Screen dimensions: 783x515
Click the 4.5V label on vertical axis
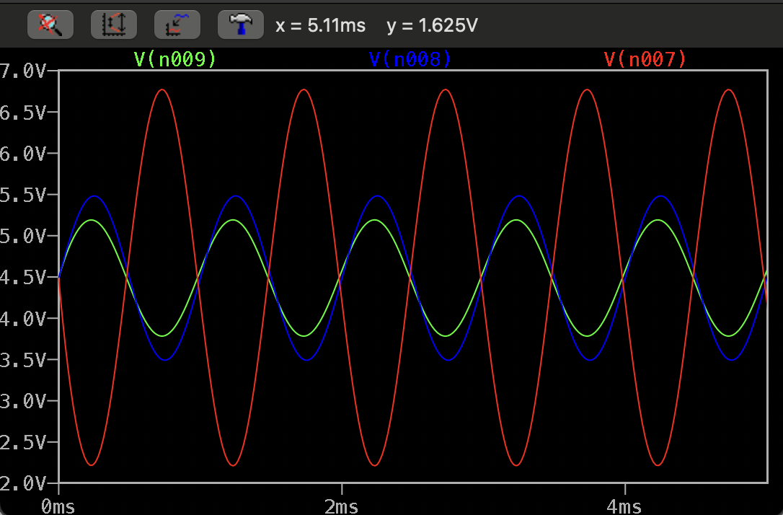pos(23,277)
